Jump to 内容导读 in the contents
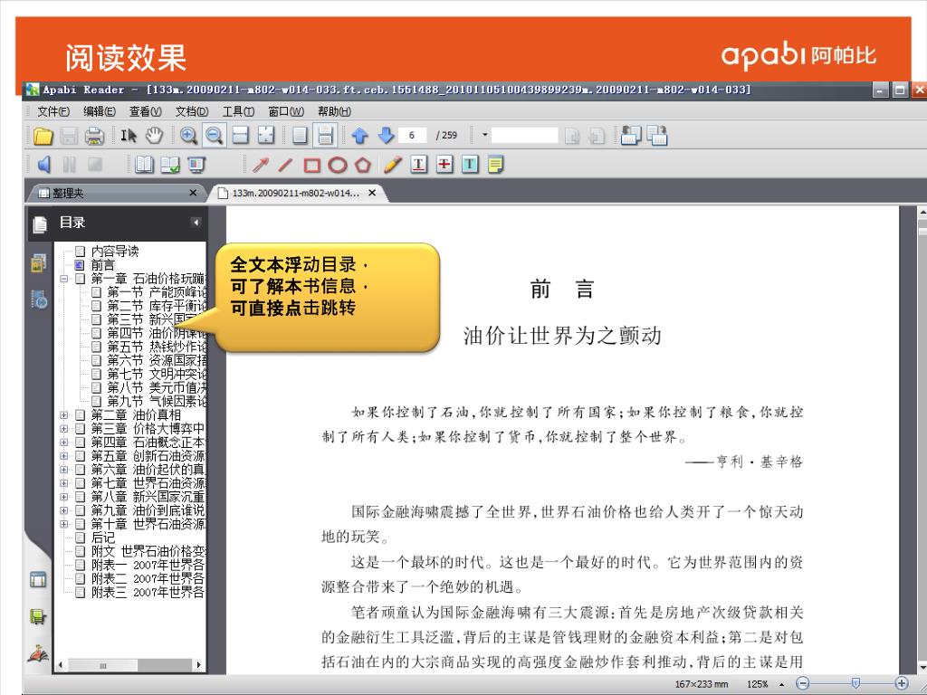This screenshot has height=695, width=927. coord(115,252)
